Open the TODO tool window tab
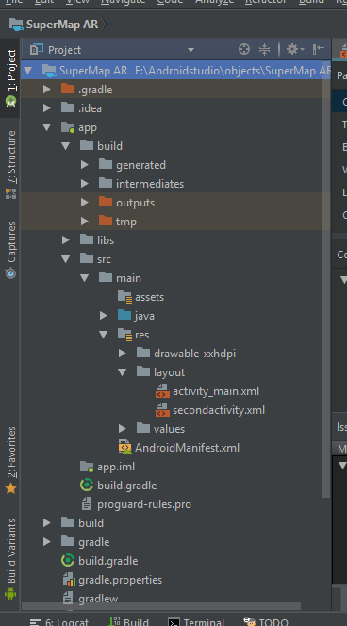The image size is (347, 626). (266, 621)
